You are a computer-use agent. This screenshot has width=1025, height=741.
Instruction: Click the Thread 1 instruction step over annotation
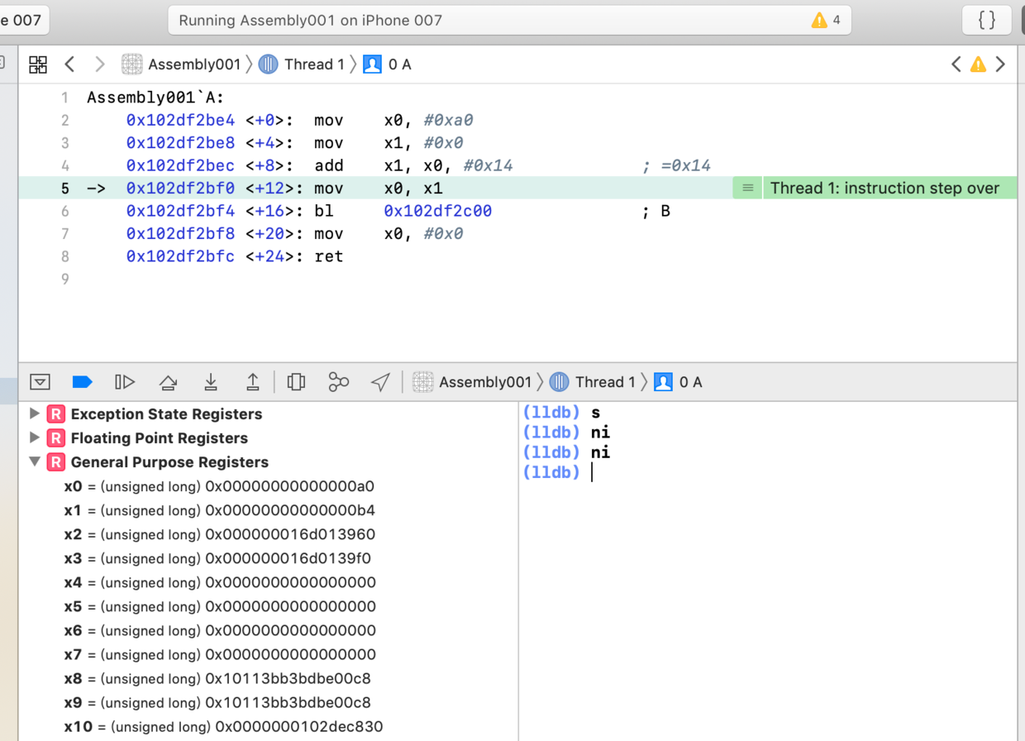(884, 188)
